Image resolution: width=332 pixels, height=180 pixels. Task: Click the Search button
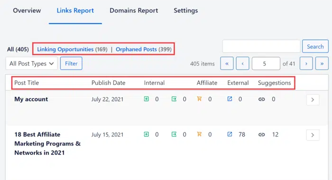[x=315, y=46]
